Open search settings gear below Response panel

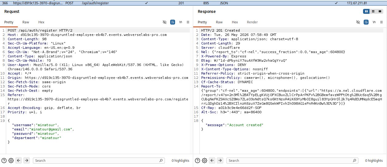click(x=205, y=161)
